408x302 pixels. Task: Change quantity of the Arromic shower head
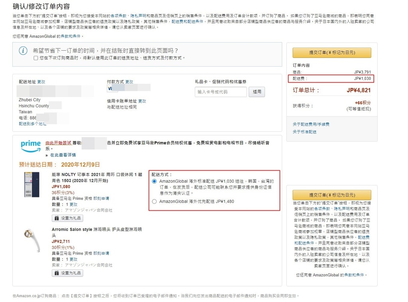(x=73, y=260)
